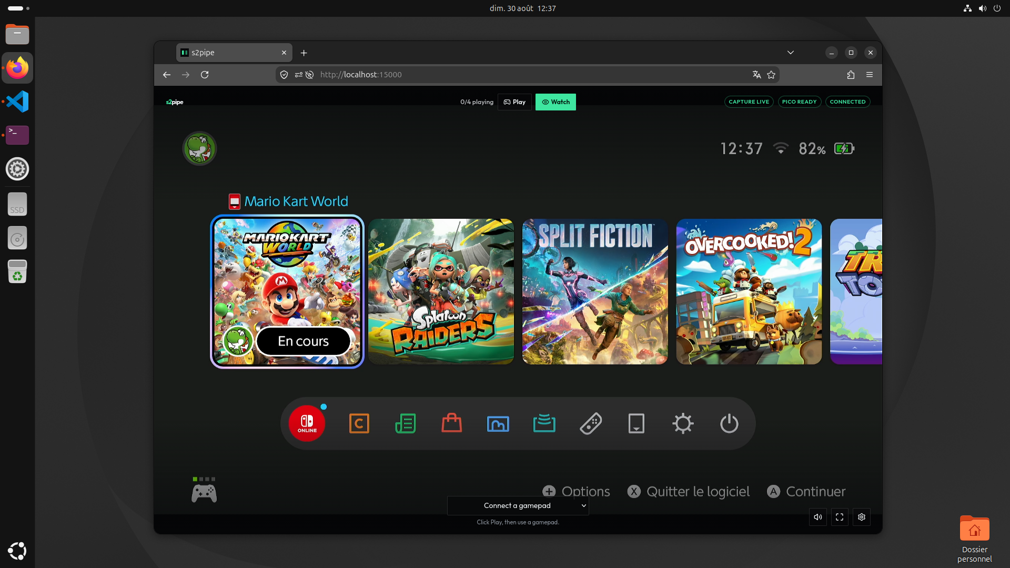Click the s2pipe logo
This screenshot has height=568, width=1010.
175,102
